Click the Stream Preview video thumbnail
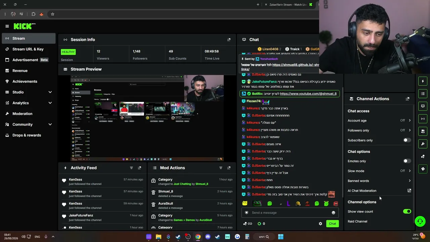The image size is (430, 242). point(147,118)
